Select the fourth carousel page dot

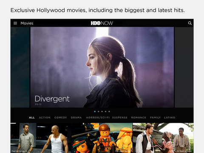point(105,111)
